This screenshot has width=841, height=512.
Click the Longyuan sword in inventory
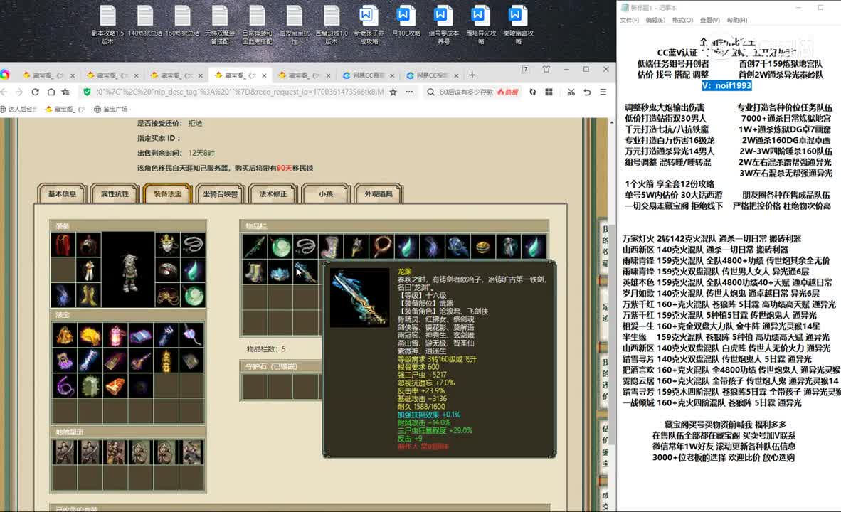(x=305, y=272)
